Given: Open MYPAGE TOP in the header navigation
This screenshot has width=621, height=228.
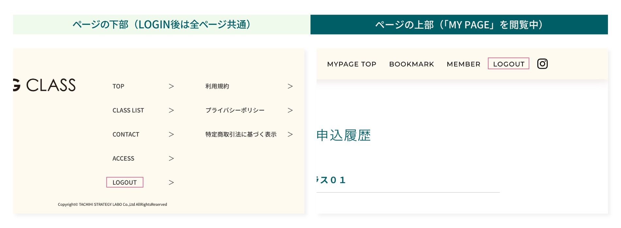Looking at the screenshot, I should 352,64.
